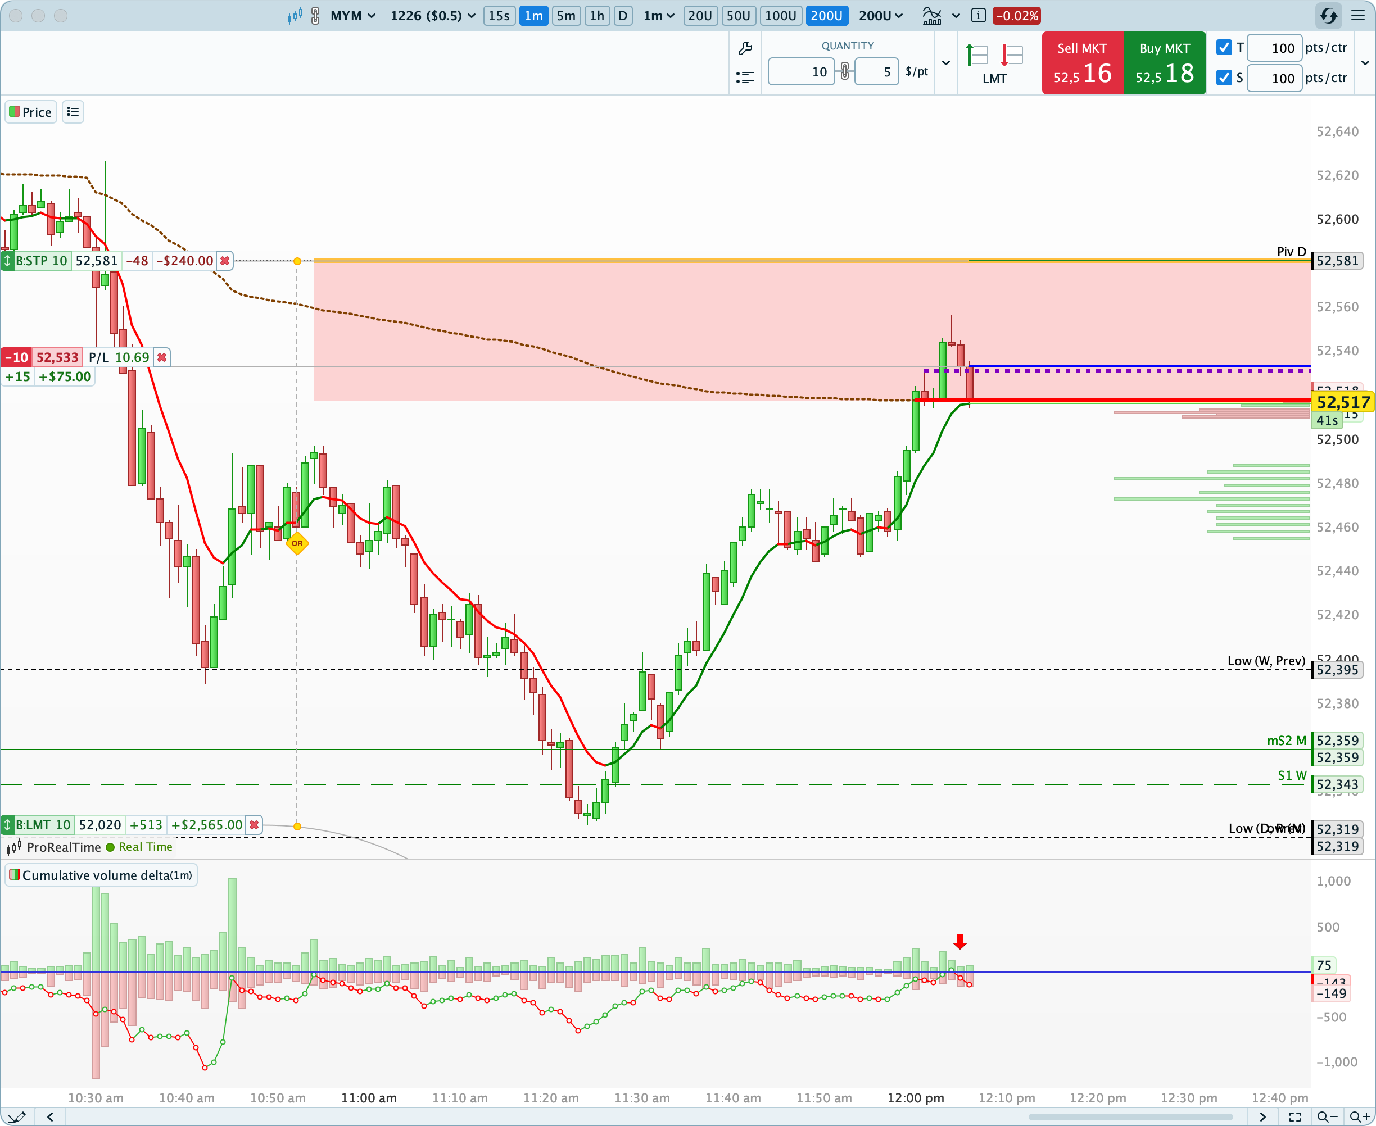This screenshot has height=1126, width=1376.
Task: Click the info icon in the top bar
Action: 978,16
